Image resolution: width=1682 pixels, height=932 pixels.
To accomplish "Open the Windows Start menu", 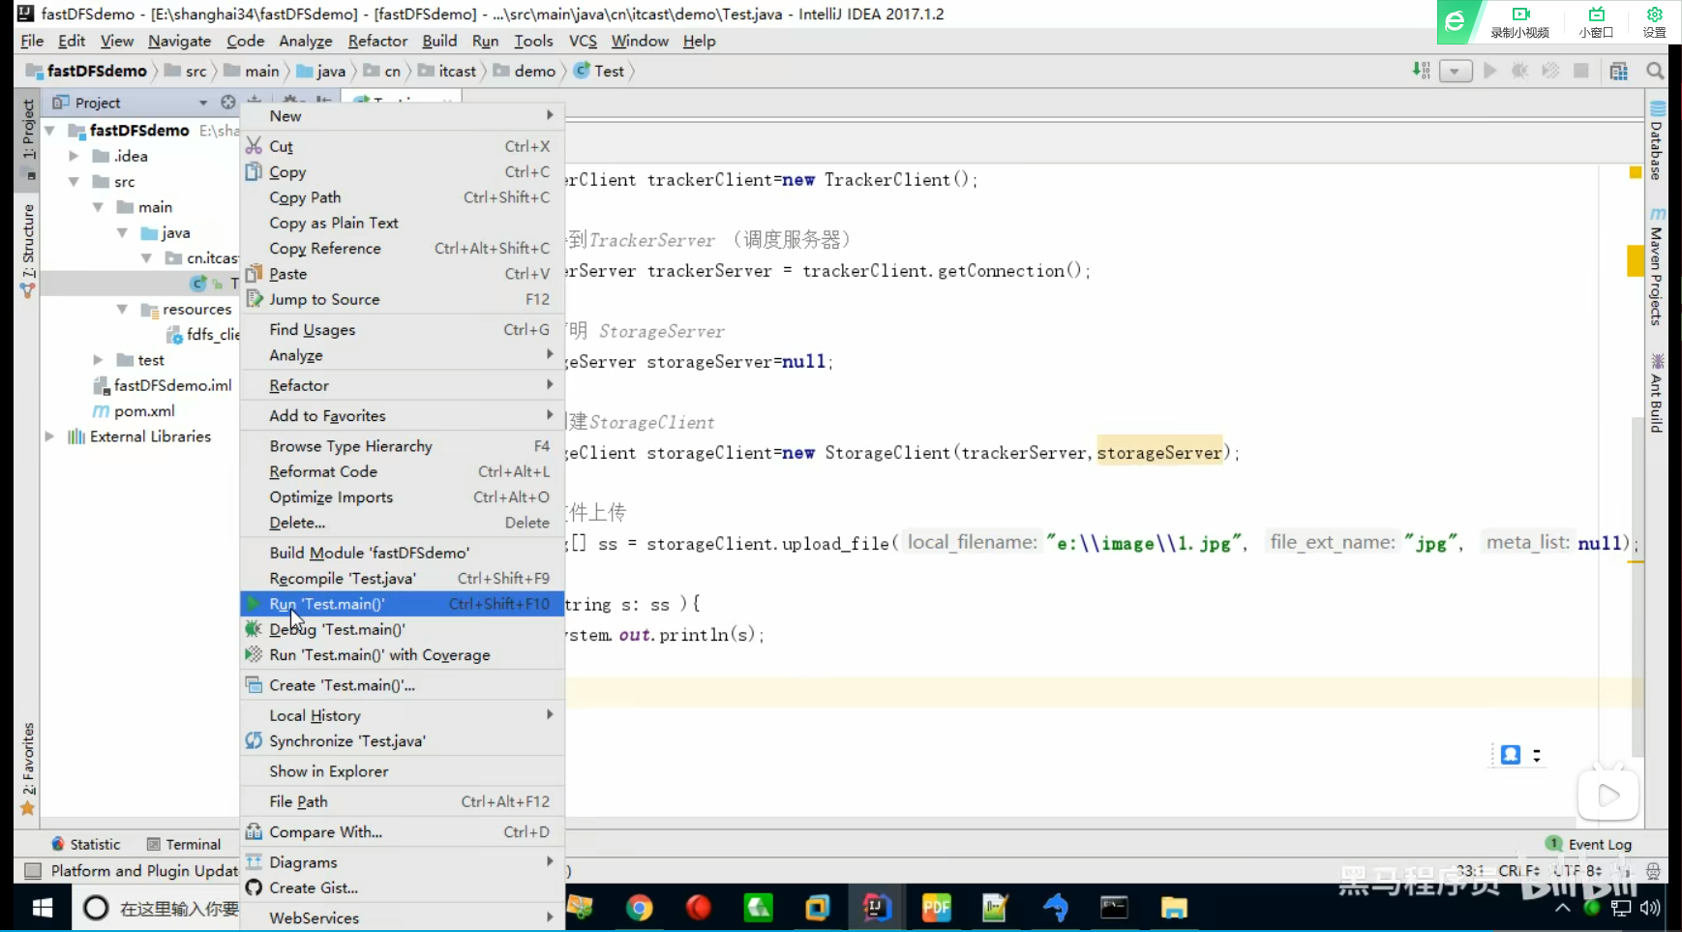I will 43,908.
